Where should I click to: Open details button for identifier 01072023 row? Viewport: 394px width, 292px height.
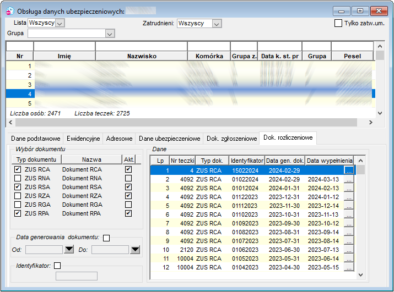pos(349,240)
